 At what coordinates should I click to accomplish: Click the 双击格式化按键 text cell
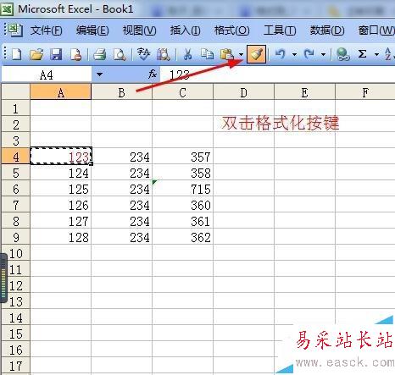280,124
